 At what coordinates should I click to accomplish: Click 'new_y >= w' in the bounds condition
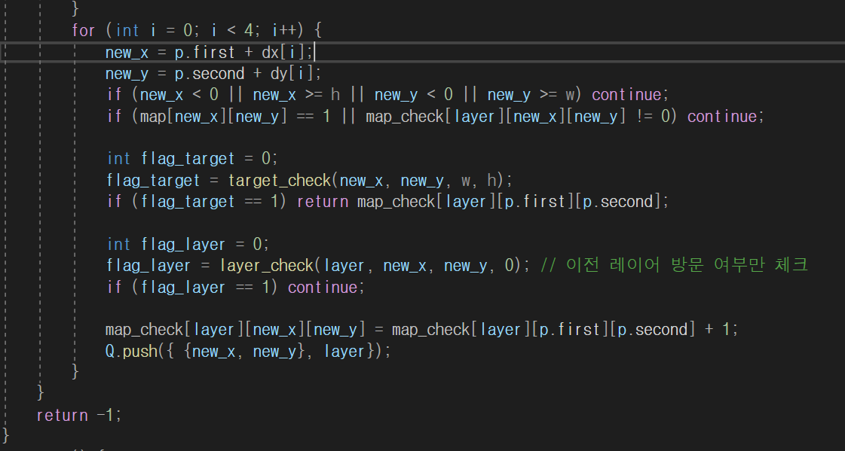pos(532,95)
